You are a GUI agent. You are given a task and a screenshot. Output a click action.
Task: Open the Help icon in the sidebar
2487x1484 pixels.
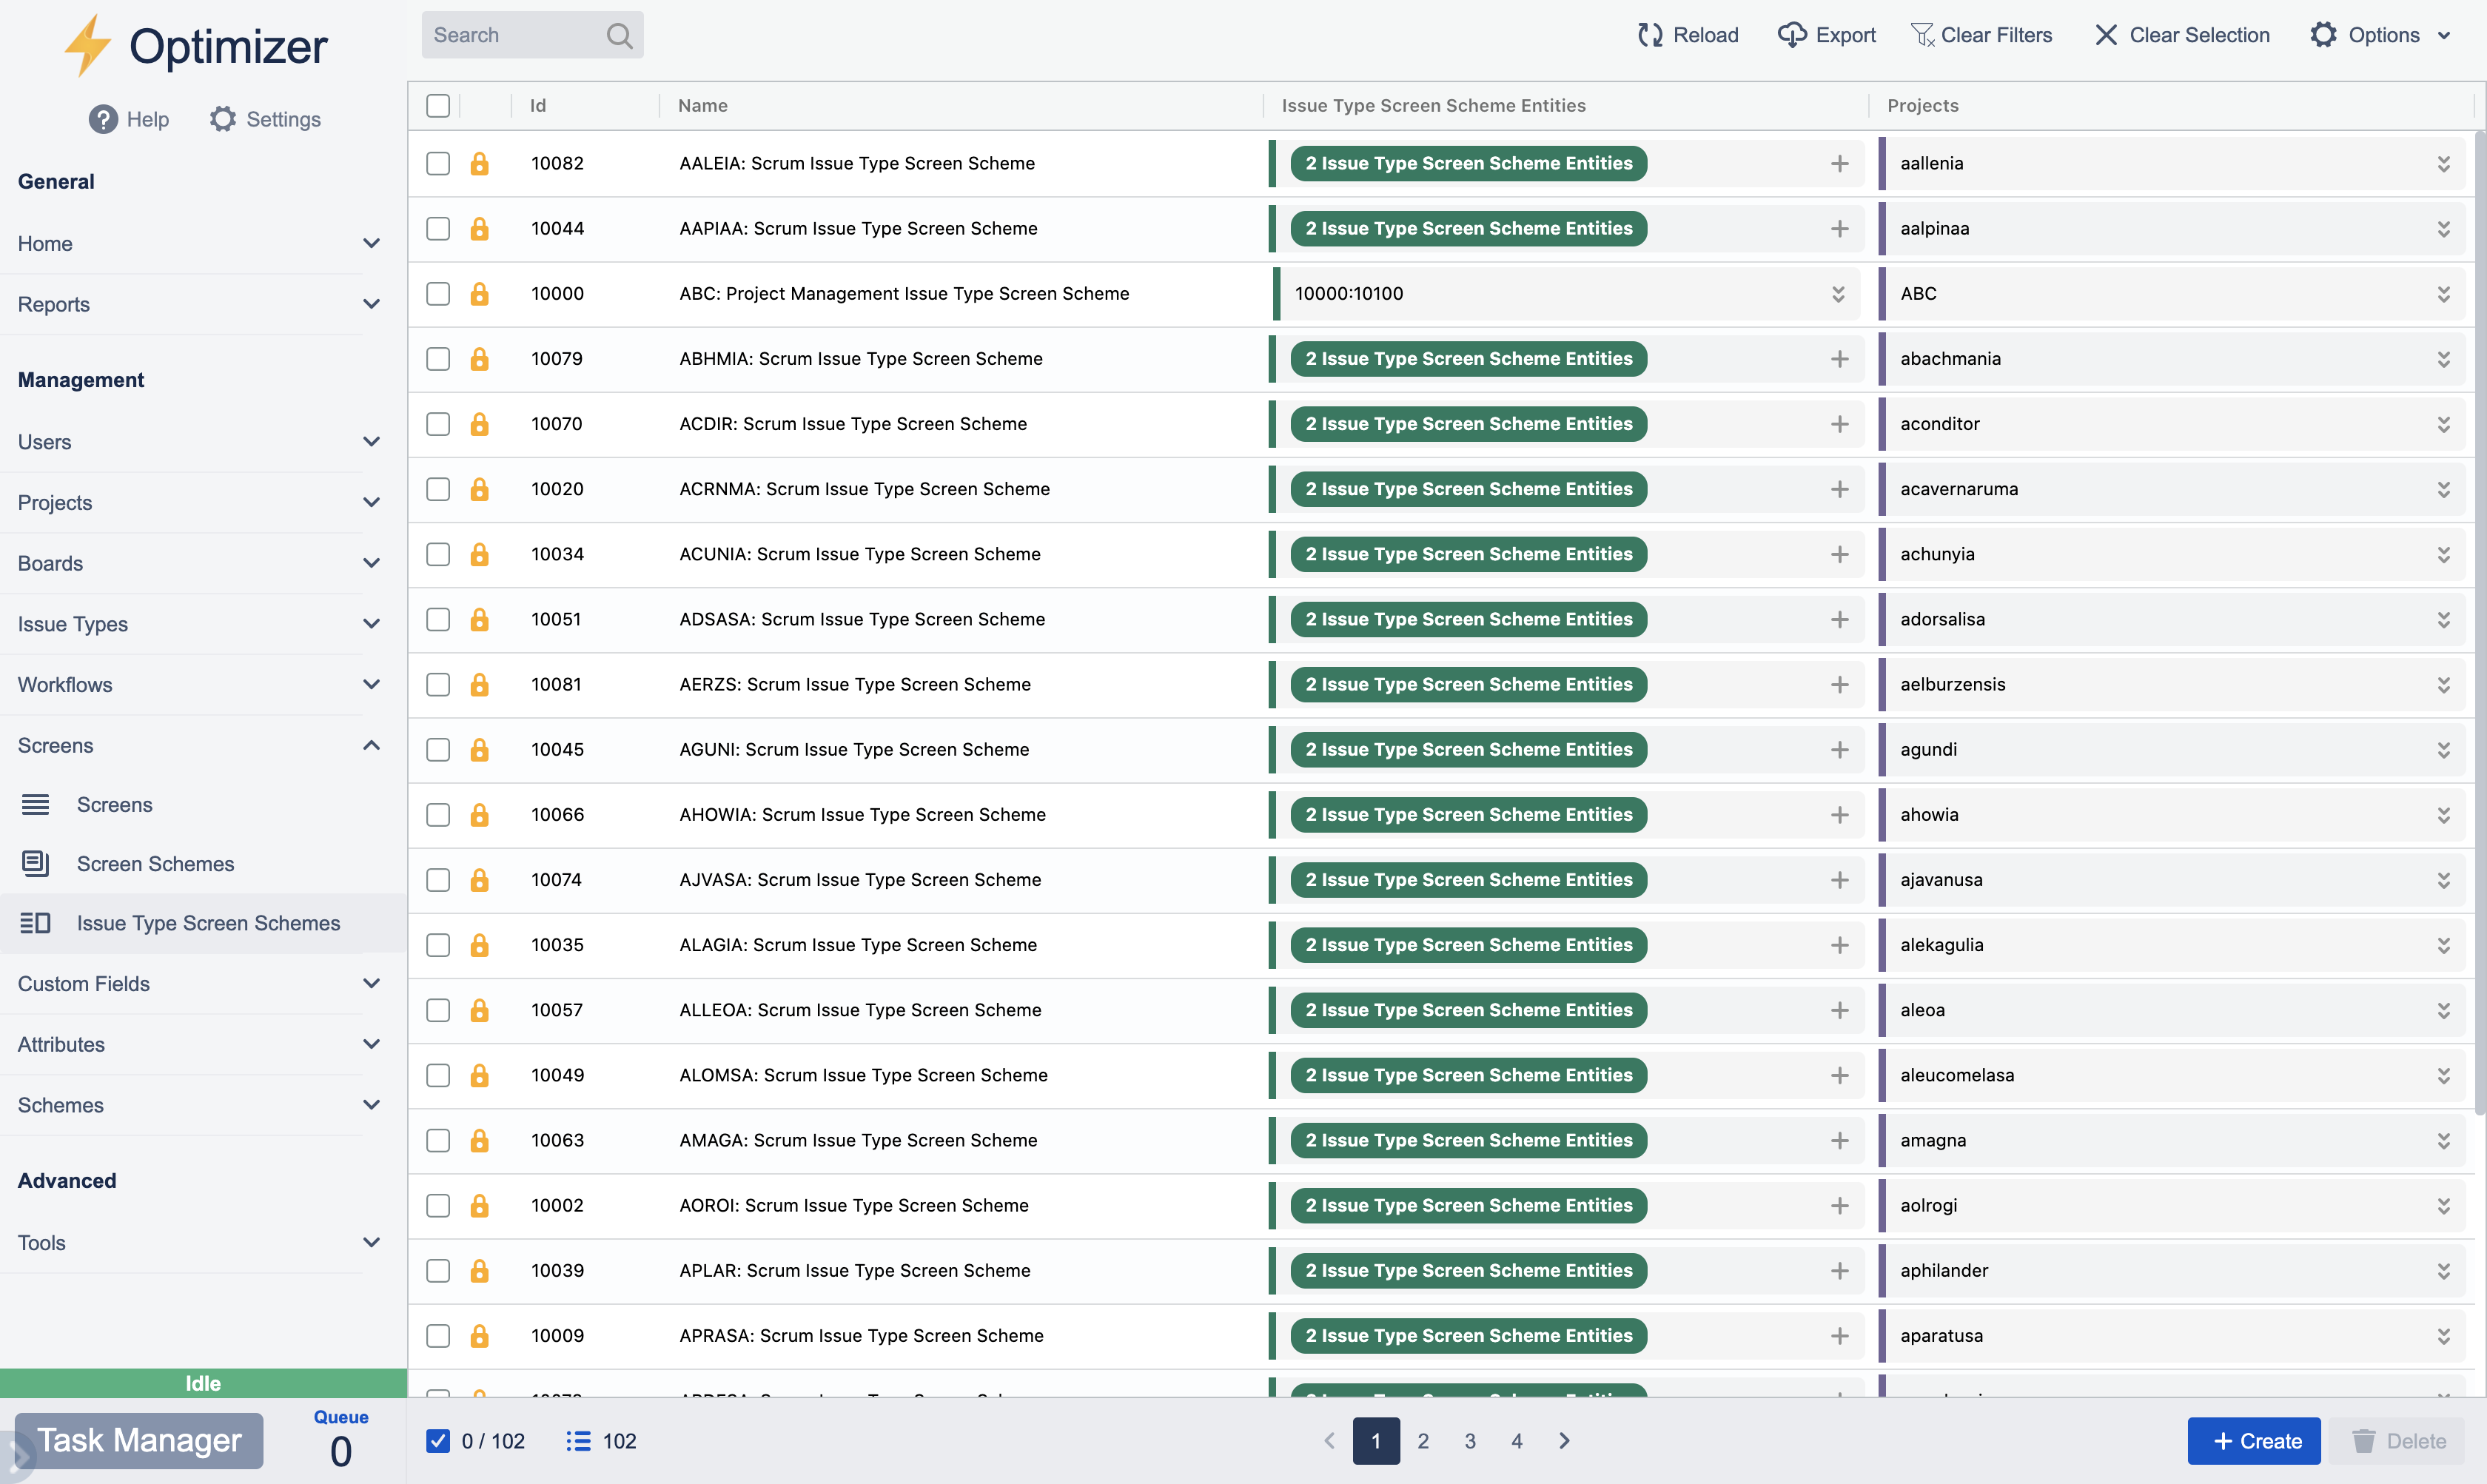coord(103,119)
